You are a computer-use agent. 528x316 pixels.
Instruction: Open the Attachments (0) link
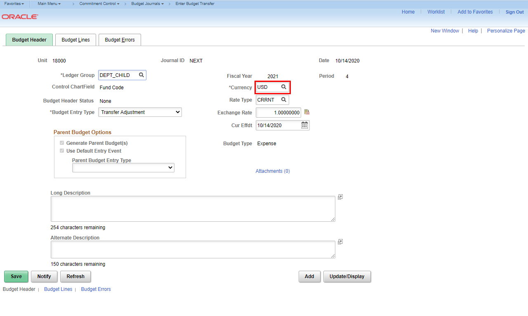click(272, 171)
